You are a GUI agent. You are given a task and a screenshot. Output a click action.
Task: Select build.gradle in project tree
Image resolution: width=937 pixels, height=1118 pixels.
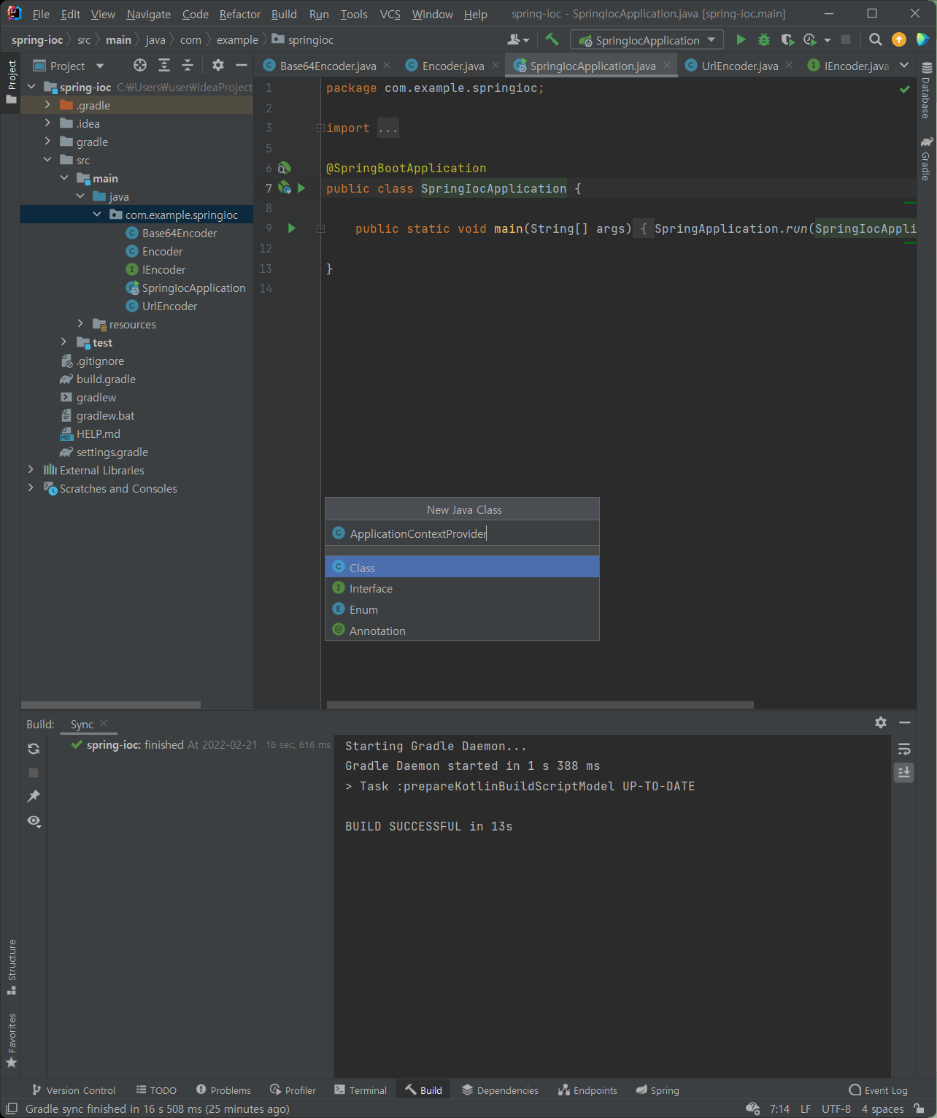click(106, 379)
